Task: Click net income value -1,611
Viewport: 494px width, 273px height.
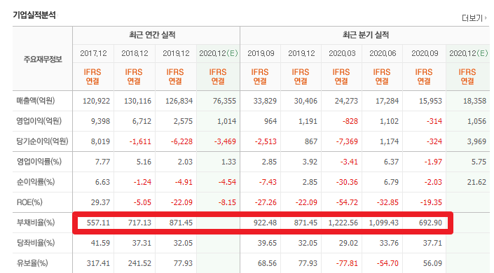Action: [x=140, y=141]
